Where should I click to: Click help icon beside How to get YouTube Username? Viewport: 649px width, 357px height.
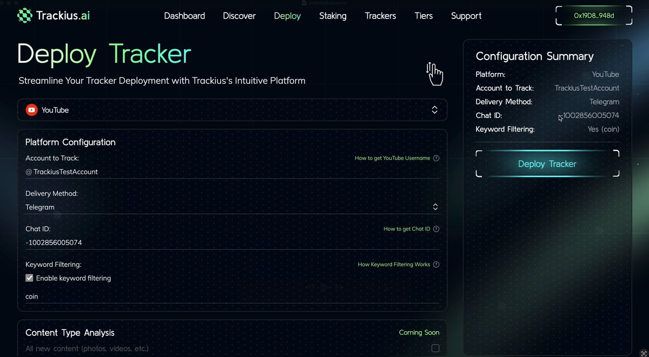436,158
